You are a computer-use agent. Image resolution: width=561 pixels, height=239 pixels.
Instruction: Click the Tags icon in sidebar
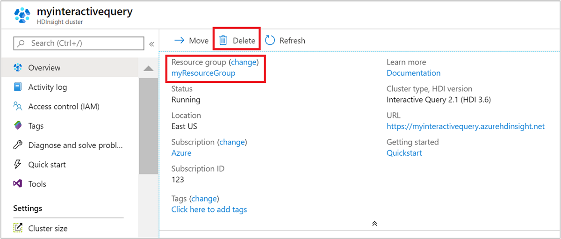click(x=18, y=126)
